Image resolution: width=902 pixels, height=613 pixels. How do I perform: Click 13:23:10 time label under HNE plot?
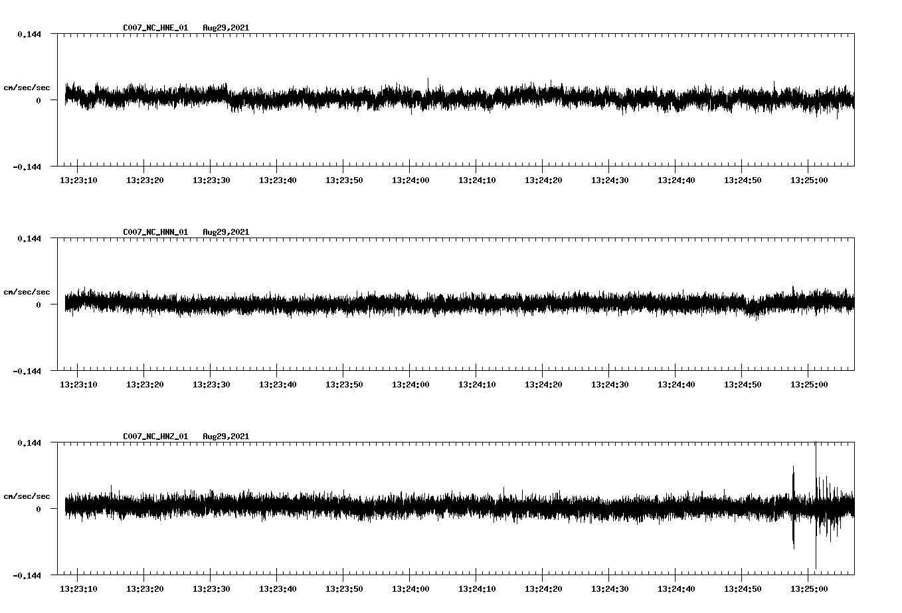tap(78, 180)
